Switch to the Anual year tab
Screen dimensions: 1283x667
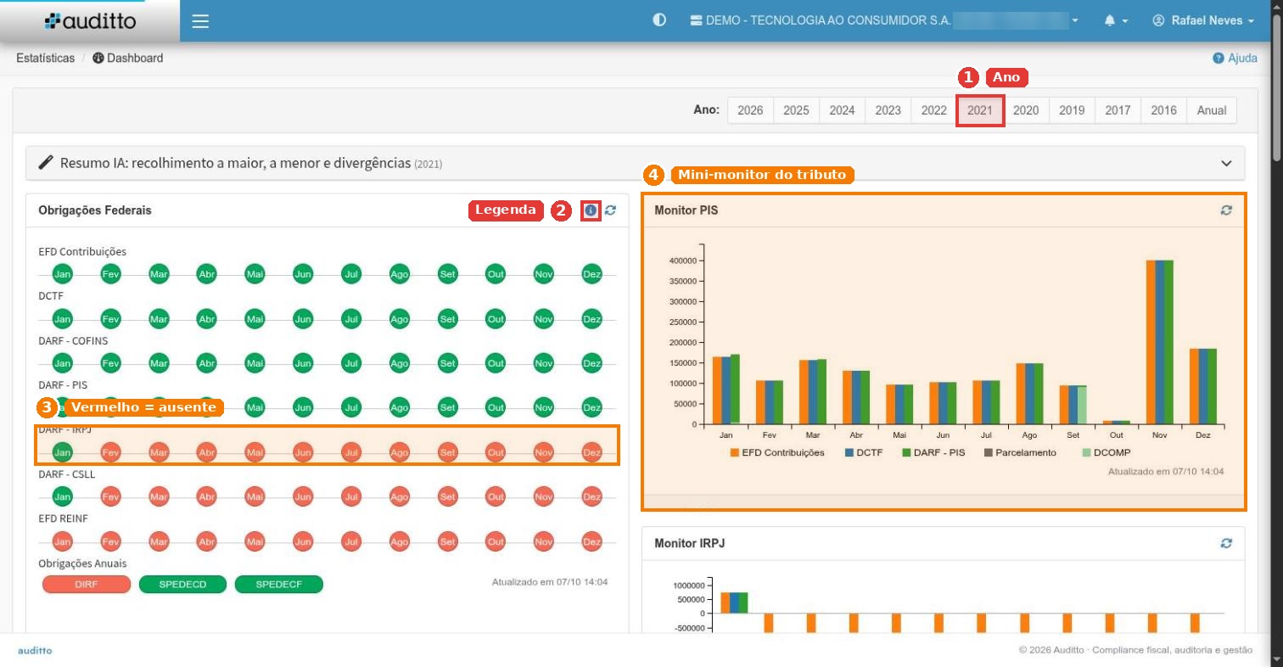[1212, 110]
